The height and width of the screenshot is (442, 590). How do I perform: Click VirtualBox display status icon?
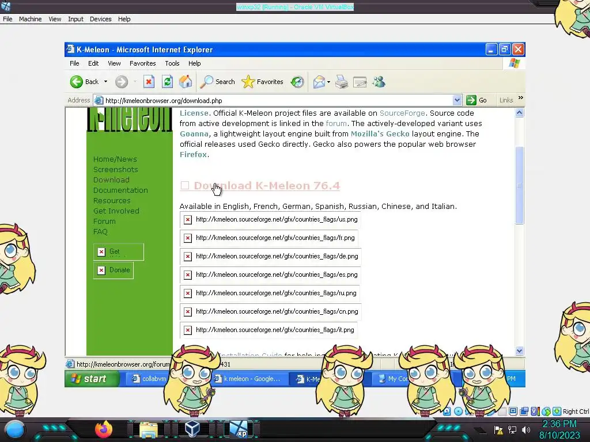tap(513, 411)
